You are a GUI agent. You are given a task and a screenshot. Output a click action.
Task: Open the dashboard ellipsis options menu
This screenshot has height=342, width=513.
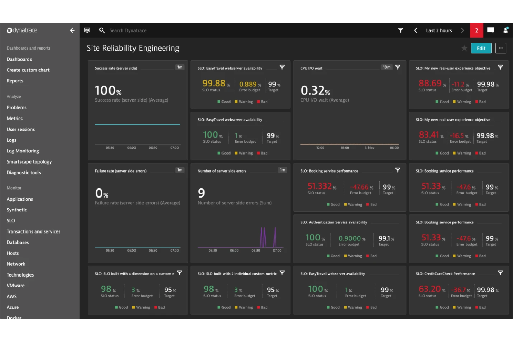(501, 48)
